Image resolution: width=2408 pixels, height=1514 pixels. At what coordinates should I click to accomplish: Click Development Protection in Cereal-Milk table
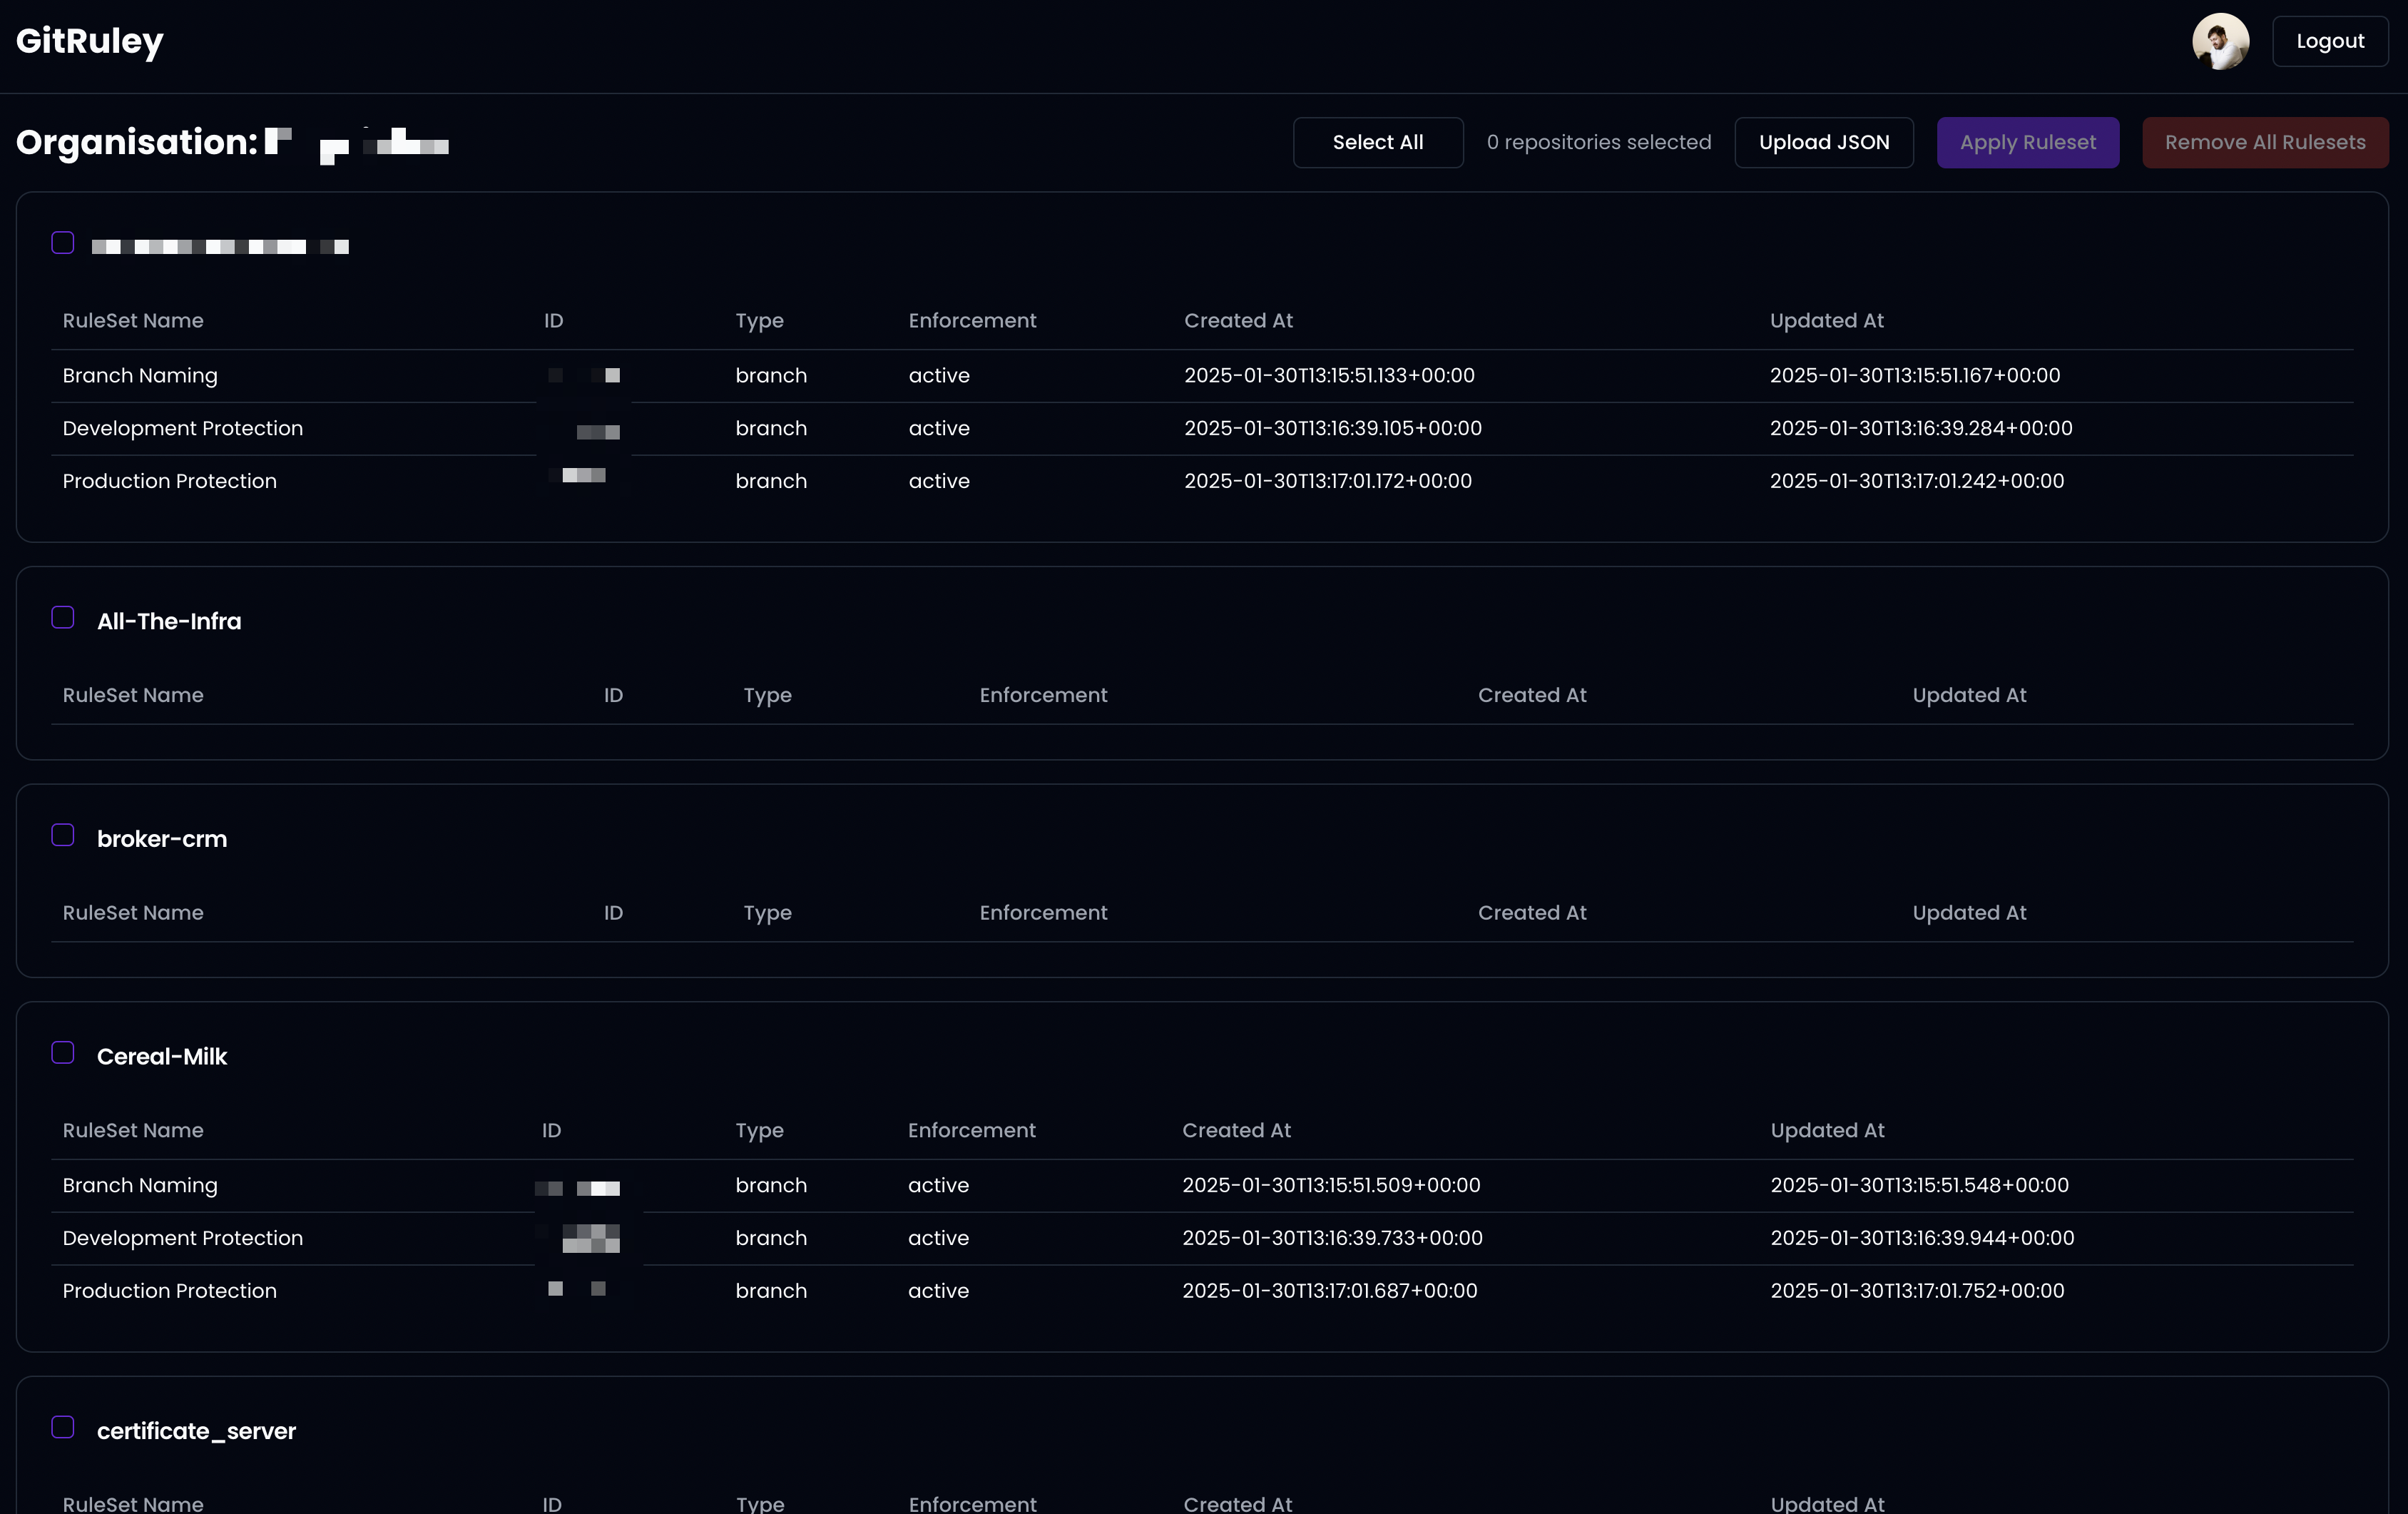coord(182,1237)
